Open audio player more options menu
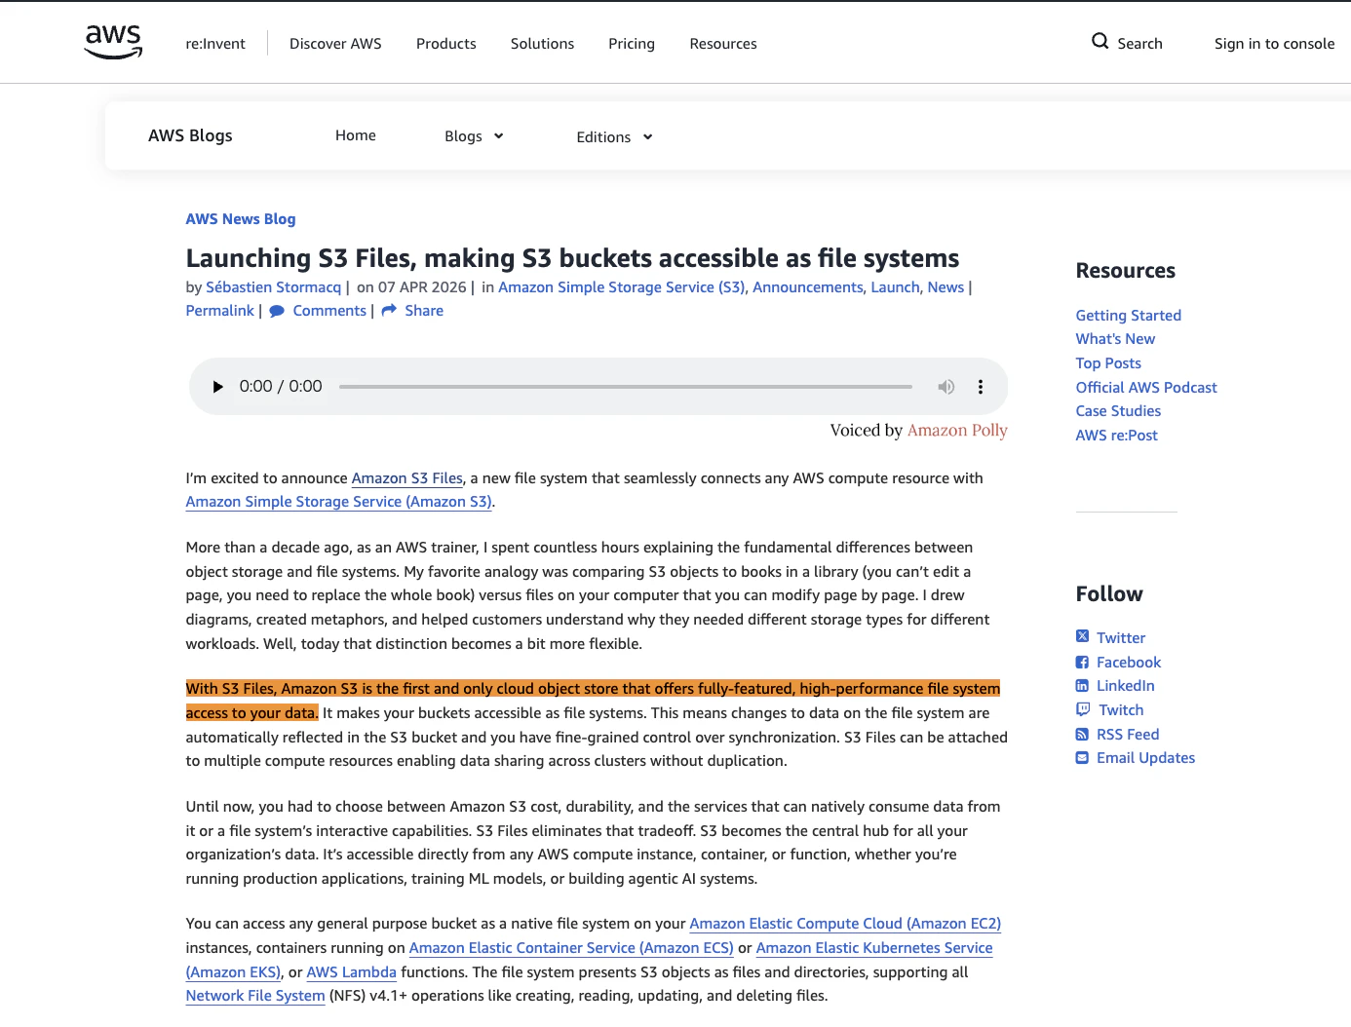The image size is (1351, 1027). click(981, 387)
